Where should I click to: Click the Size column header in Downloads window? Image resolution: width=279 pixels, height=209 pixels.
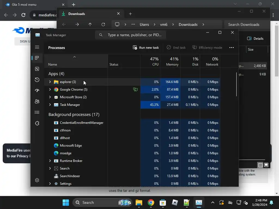257,50
